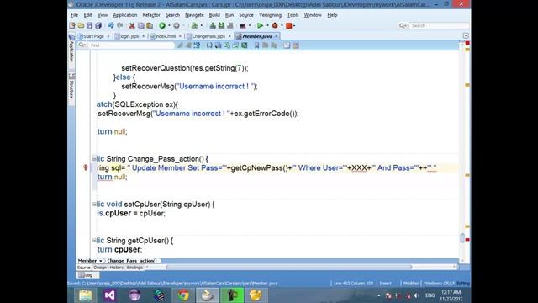Click the Change_Pass_action breadcrumb

(x=131, y=261)
